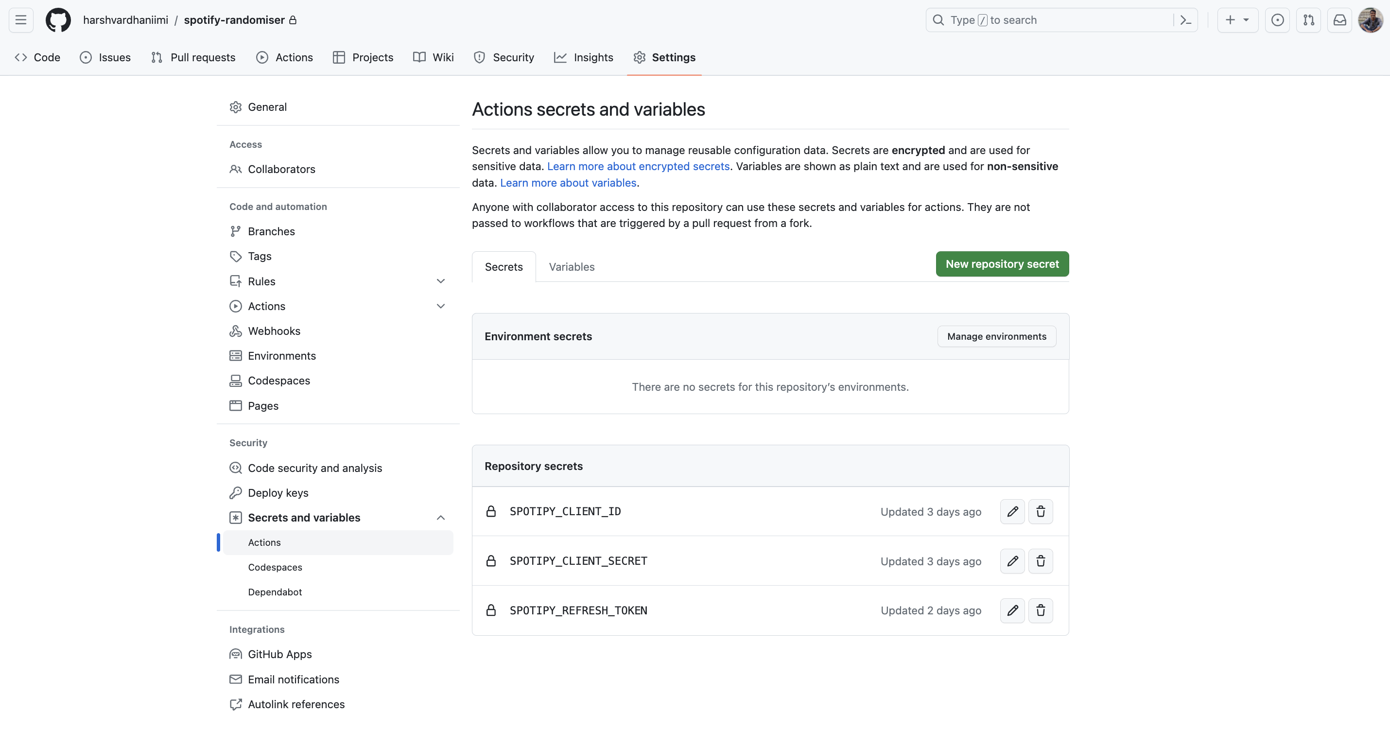Edit the SPOTIPY_REFRESH_TOKEN secret
This screenshot has width=1390, height=731.
[x=1012, y=610]
